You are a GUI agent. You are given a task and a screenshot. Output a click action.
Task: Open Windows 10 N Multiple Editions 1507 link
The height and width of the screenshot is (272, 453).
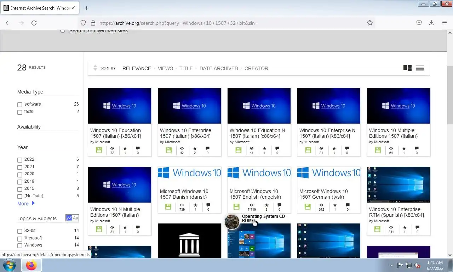[115, 212]
